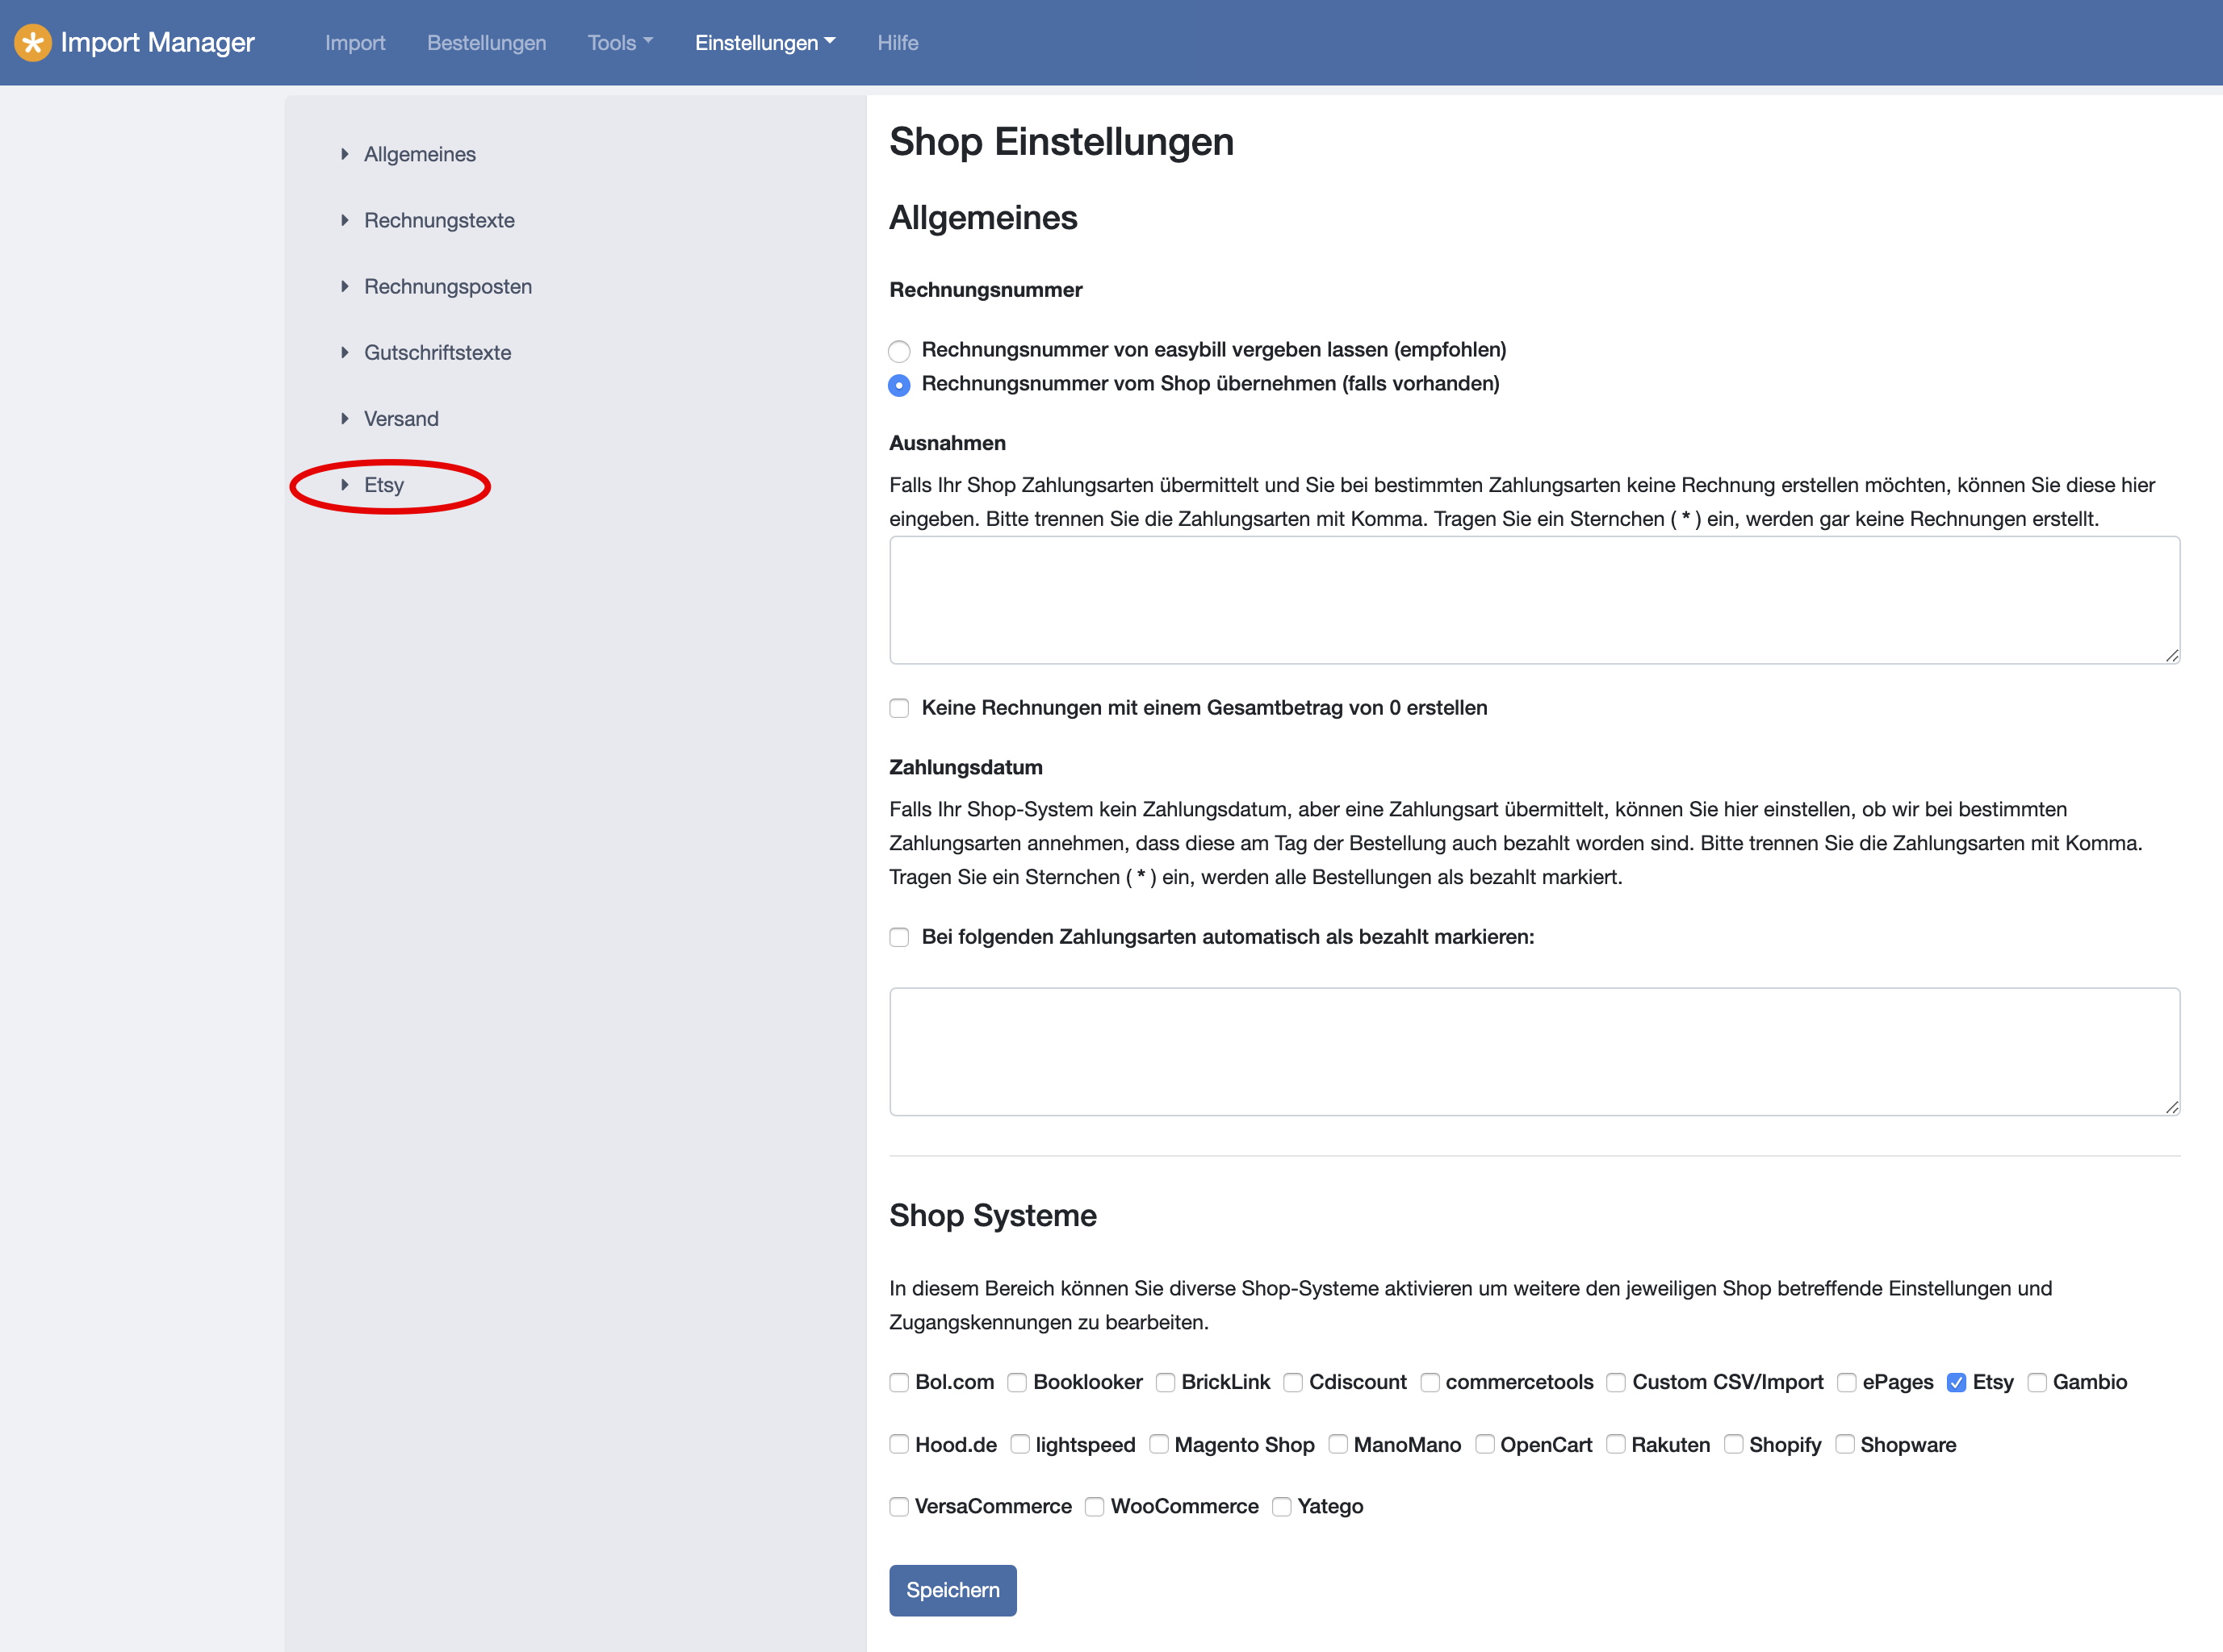
Task: Enable the Gambio shop system
Action: tap(2037, 1383)
